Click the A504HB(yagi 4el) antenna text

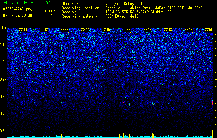pyautogui.click(x=122, y=16)
